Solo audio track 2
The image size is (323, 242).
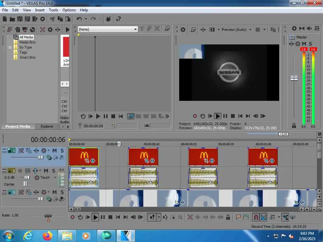[x=54, y=171]
